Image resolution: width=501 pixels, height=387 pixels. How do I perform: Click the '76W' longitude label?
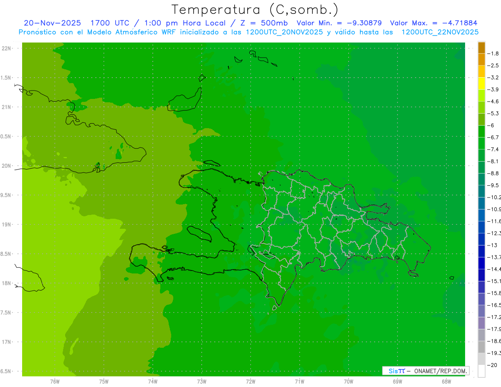(55, 382)
